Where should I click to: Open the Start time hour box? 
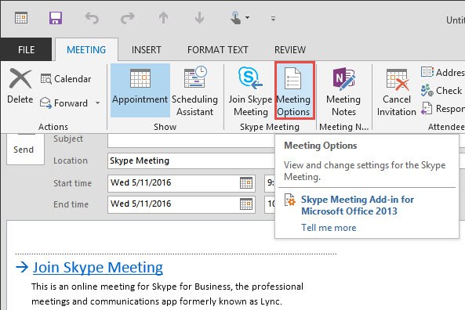[x=271, y=182]
